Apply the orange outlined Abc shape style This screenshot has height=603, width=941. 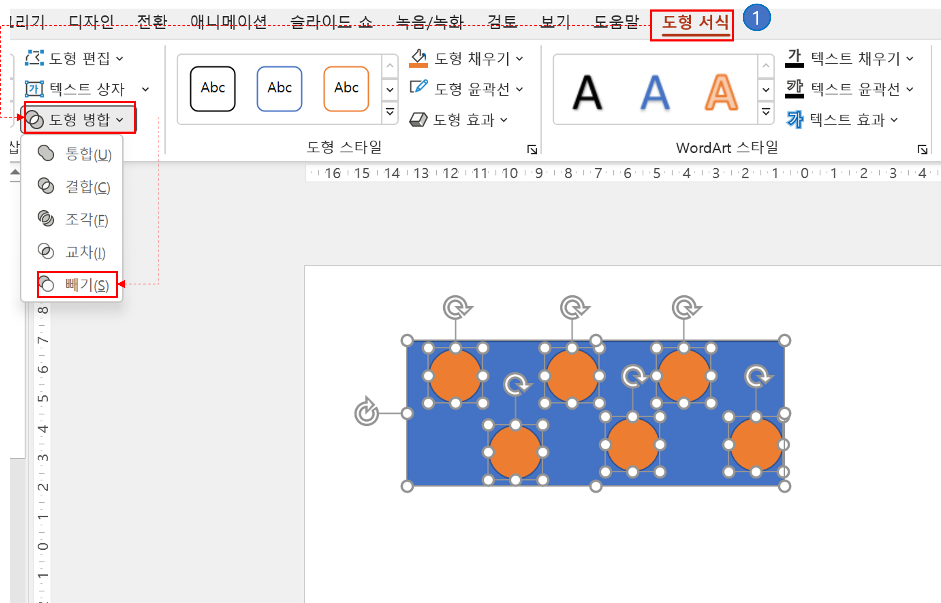(x=346, y=89)
